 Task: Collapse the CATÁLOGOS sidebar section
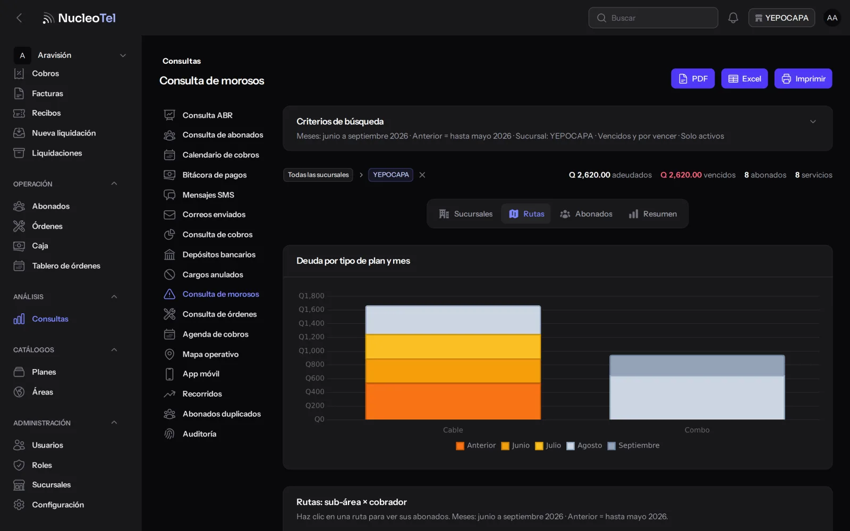tap(114, 350)
